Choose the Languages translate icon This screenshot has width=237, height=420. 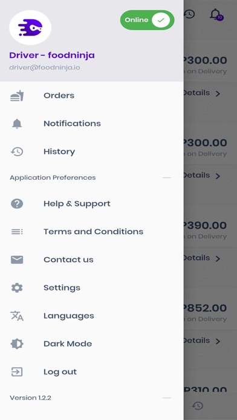tap(17, 316)
